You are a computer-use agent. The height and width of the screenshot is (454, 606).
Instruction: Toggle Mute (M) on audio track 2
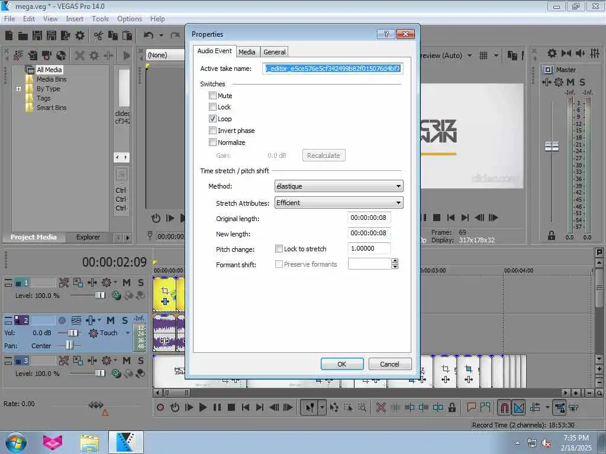click(x=111, y=320)
